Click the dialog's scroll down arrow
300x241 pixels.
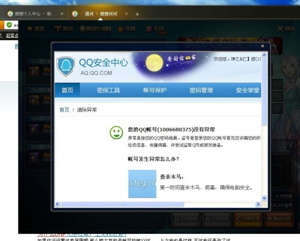[264, 198]
